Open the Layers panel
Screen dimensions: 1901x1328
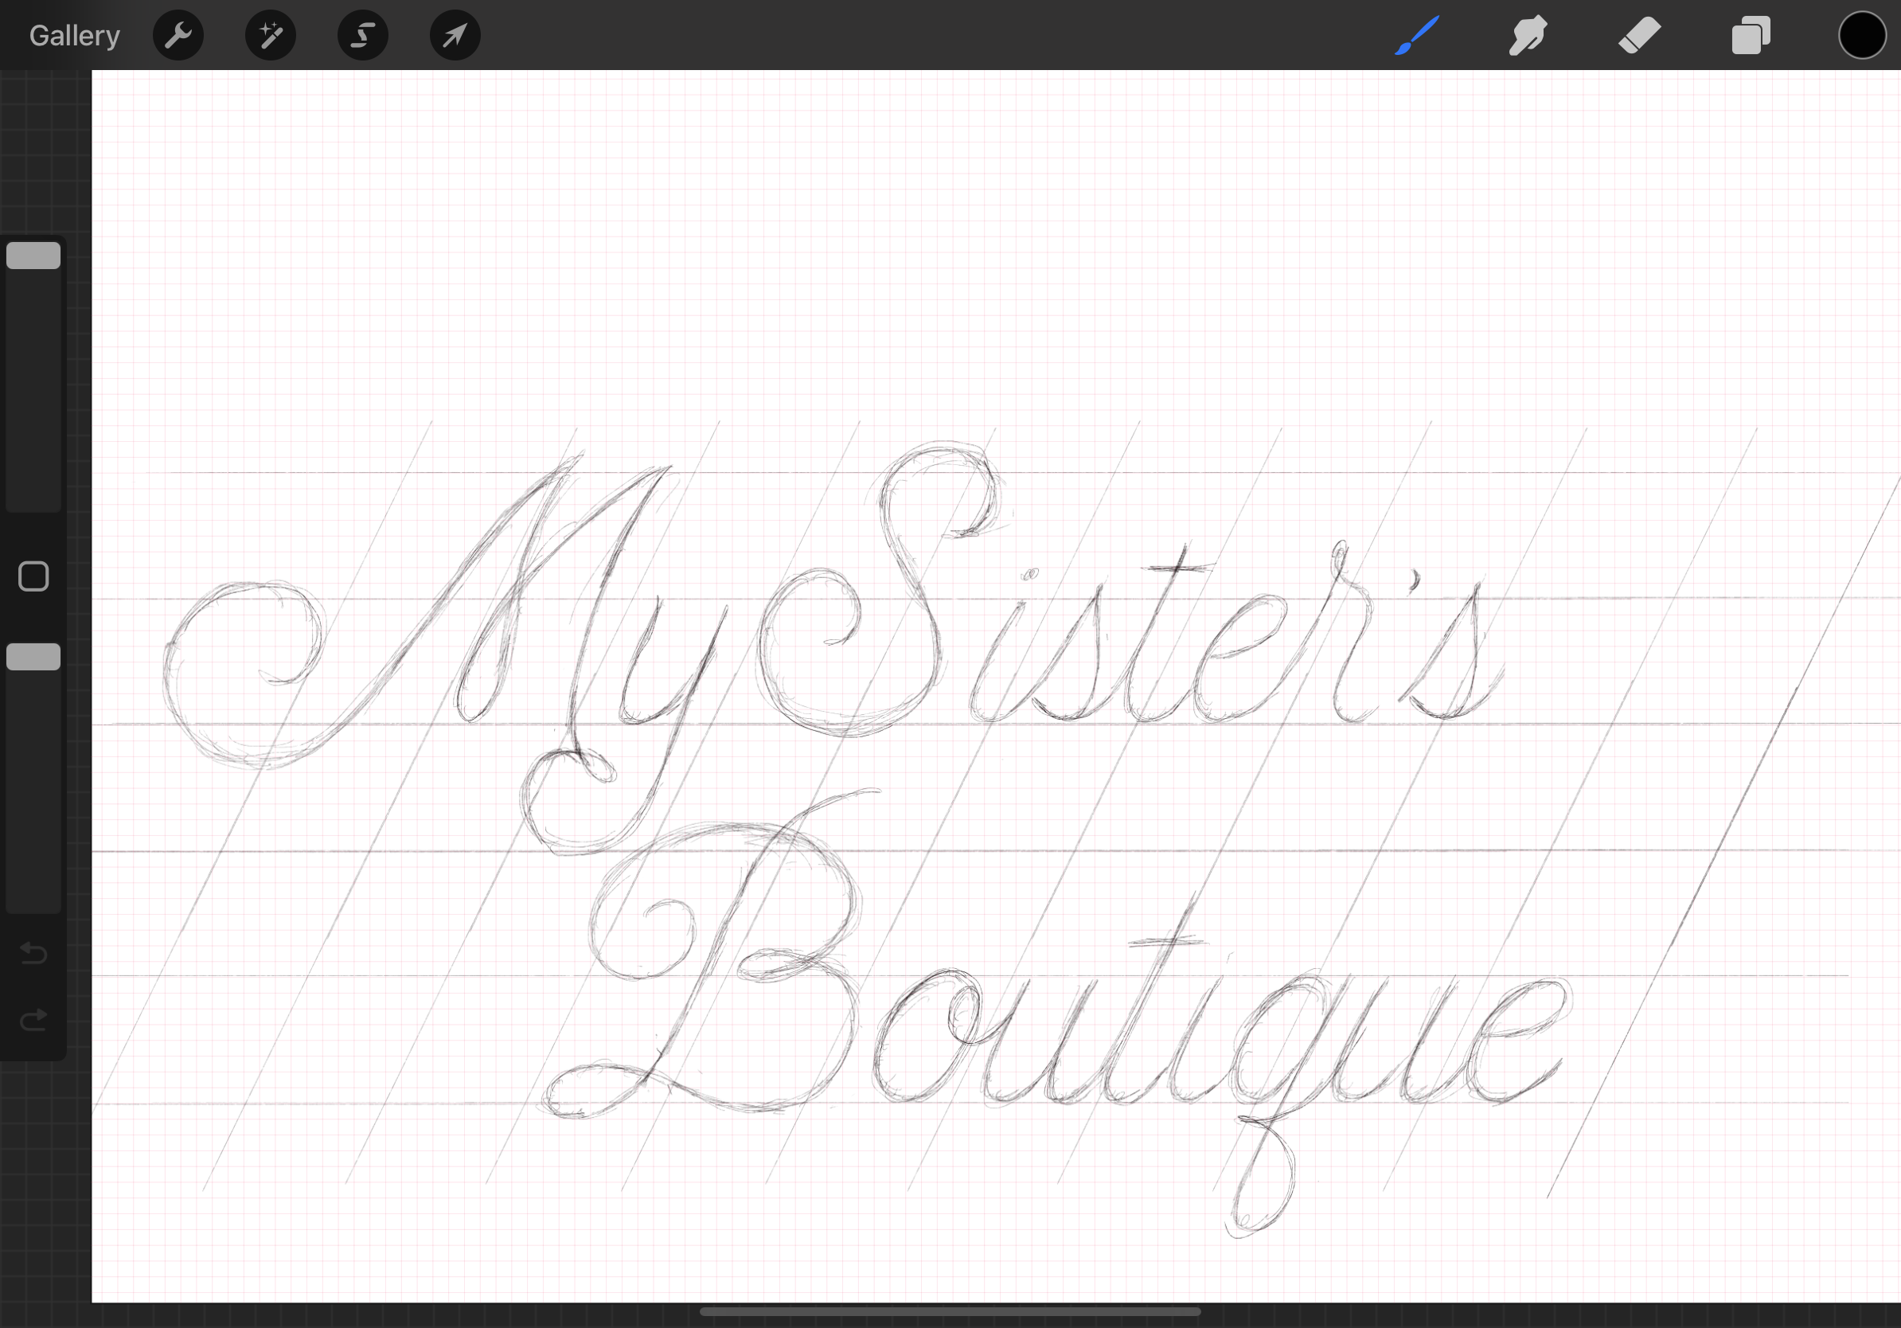click(x=1751, y=35)
